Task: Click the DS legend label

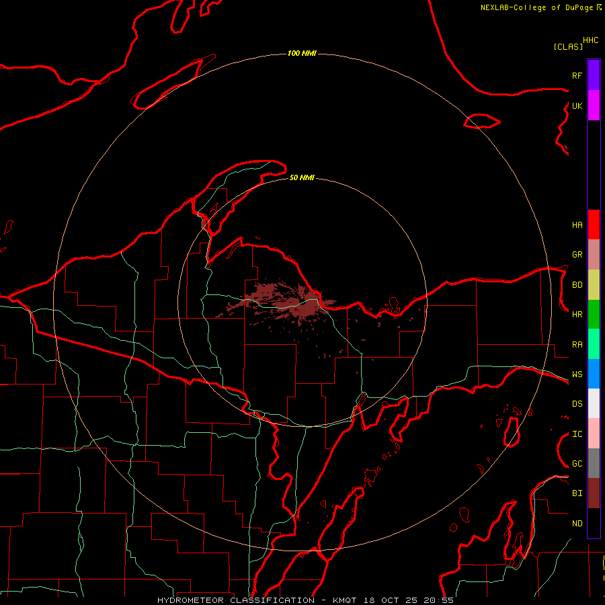Action: pyautogui.click(x=577, y=404)
